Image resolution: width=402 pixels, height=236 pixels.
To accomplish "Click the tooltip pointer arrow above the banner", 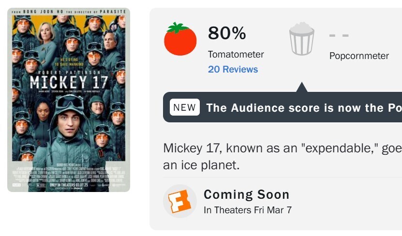I will click(x=302, y=88).
